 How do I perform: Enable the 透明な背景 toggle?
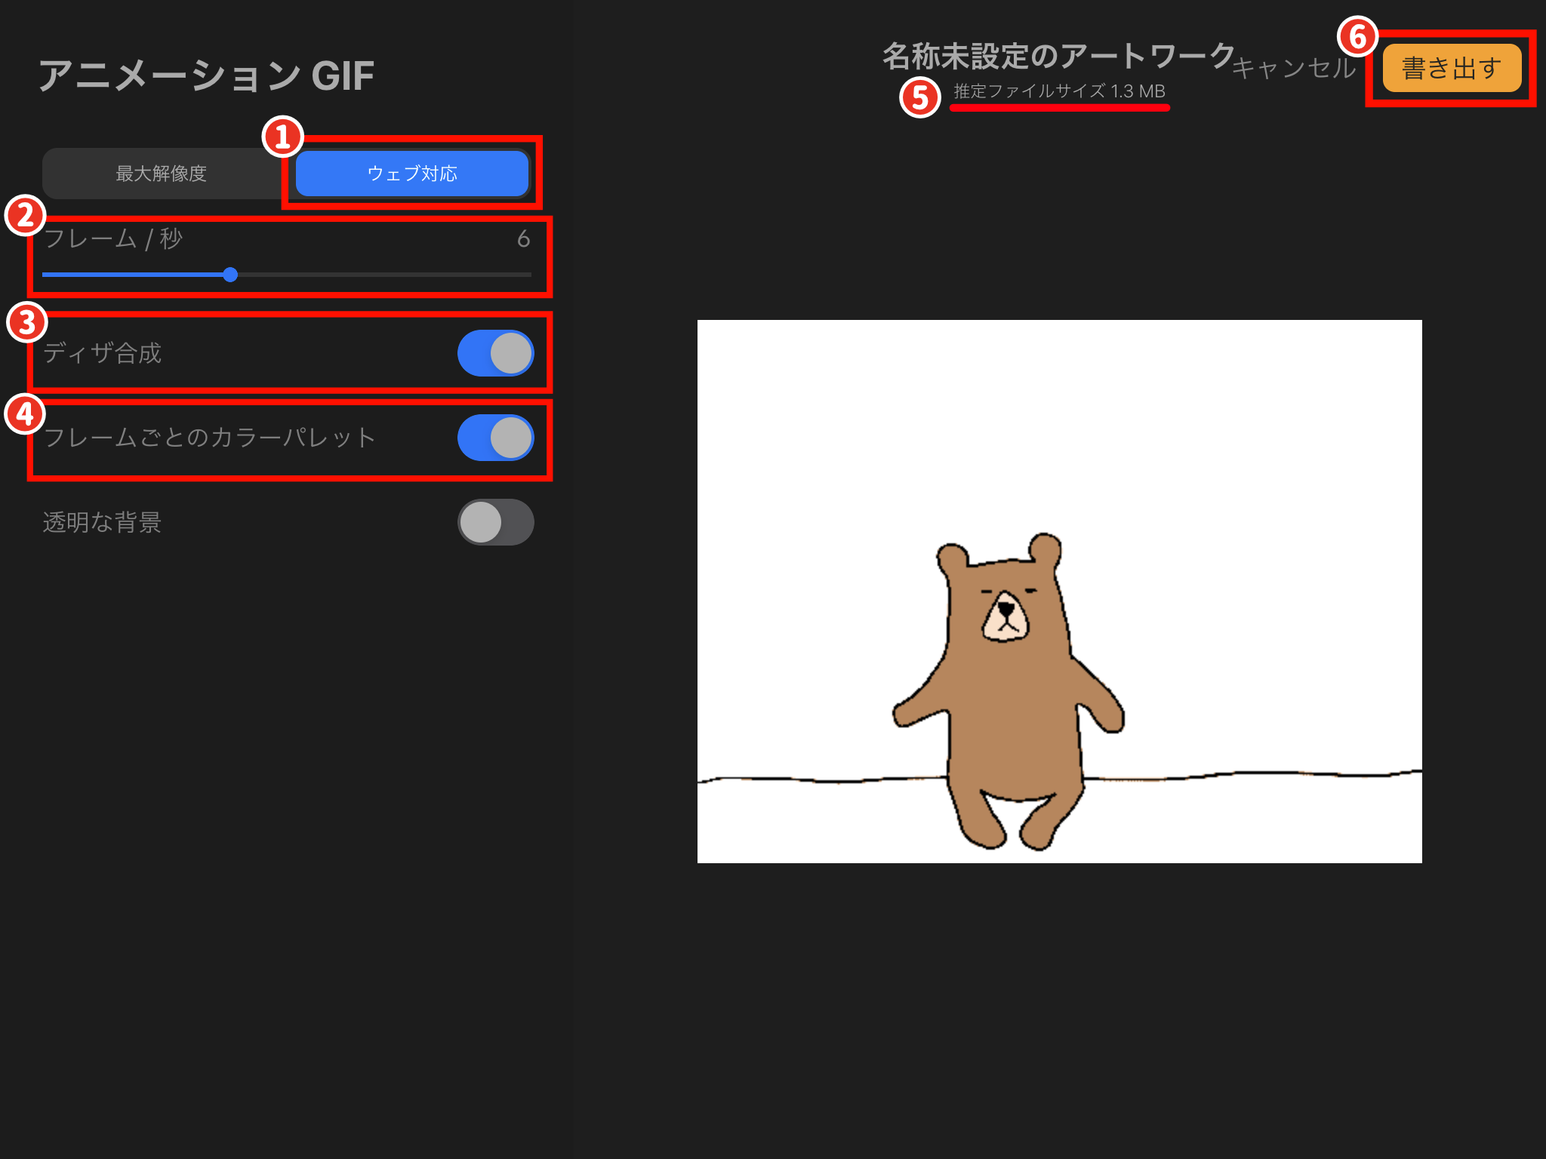click(496, 521)
